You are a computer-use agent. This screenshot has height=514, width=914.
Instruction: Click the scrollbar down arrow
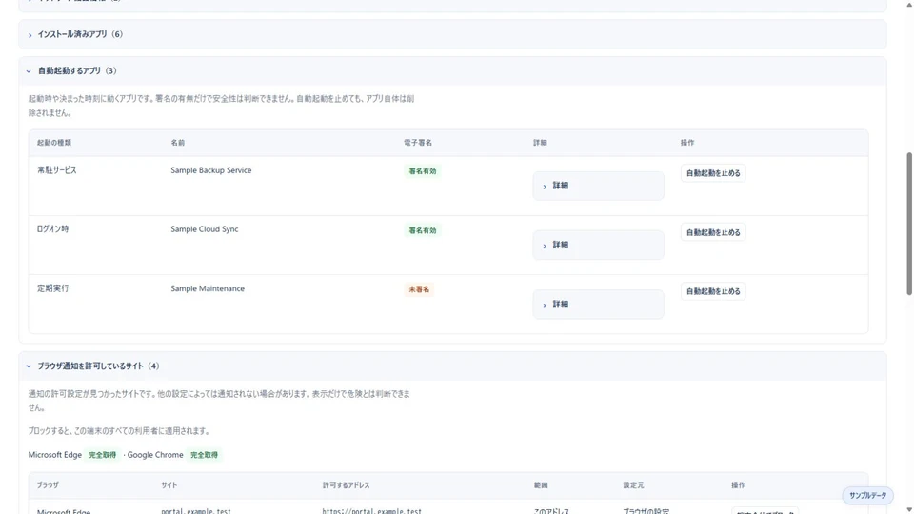click(x=908, y=509)
